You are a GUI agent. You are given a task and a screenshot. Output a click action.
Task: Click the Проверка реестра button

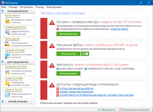coord(68,34)
